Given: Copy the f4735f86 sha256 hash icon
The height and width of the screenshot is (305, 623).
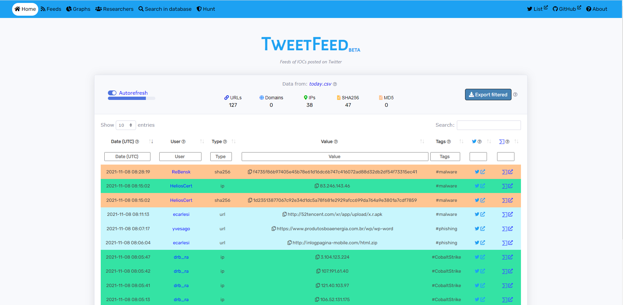Looking at the screenshot, I should [250, 172].
